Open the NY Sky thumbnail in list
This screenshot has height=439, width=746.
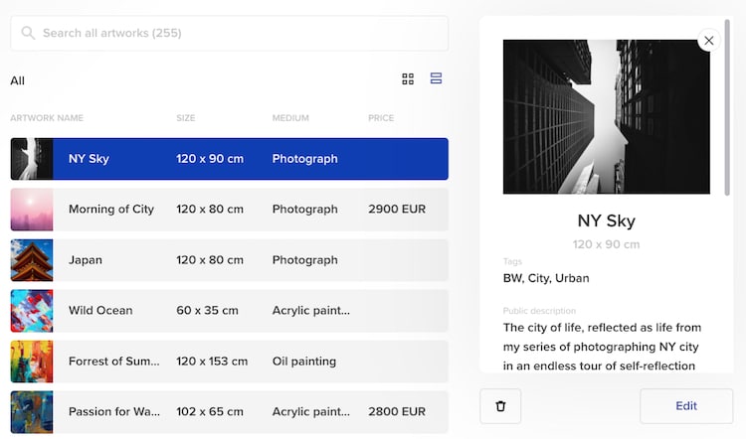(x=32, y=159)
